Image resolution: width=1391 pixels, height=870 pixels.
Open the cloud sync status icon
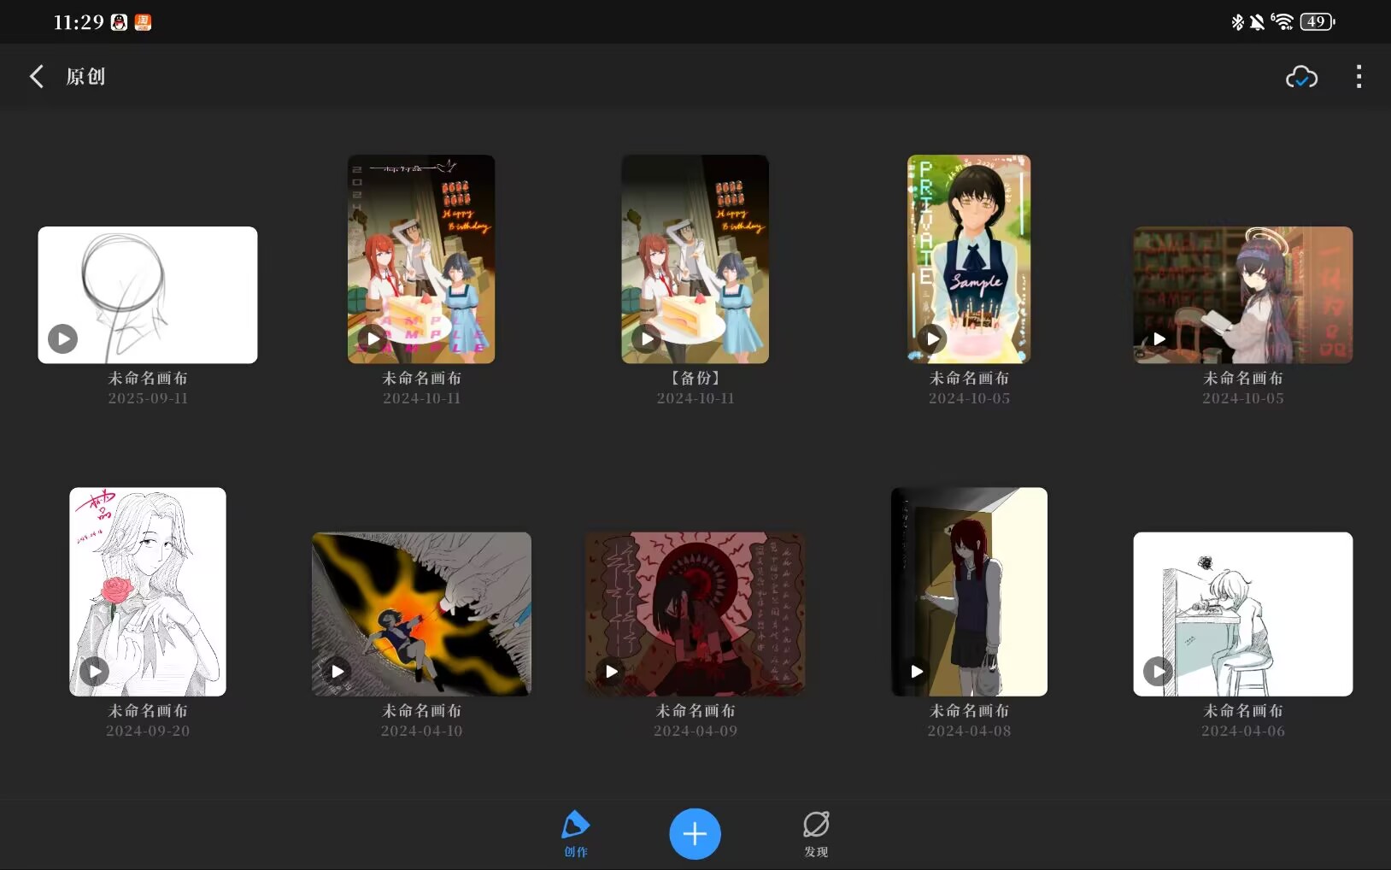click(x=1301, y=77)
